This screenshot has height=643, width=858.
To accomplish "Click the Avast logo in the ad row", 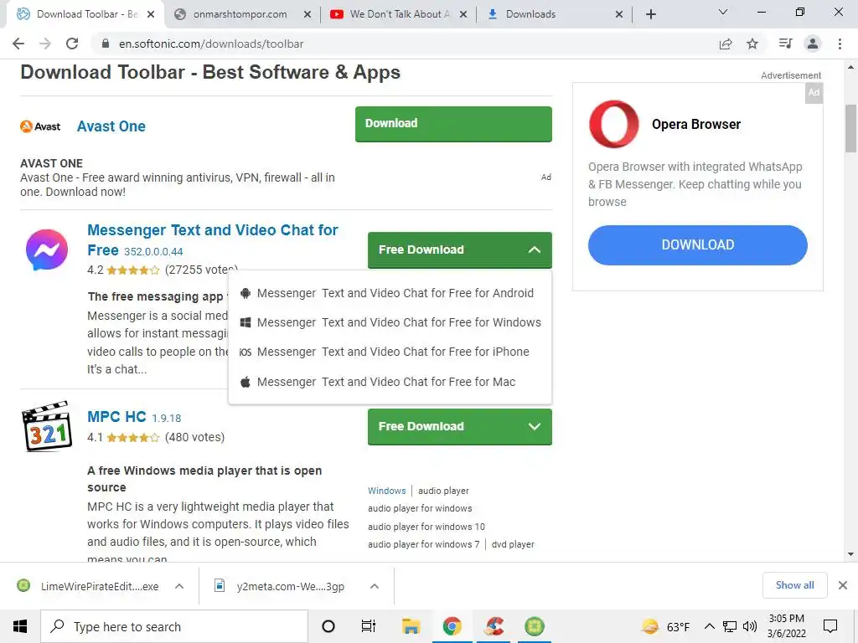I will tap(40, 126).
